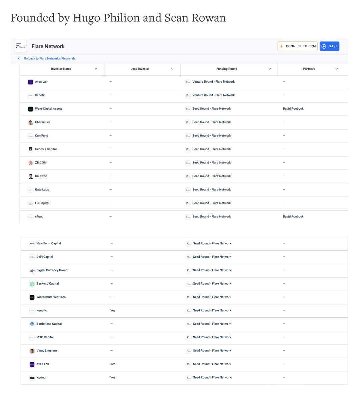Image resolution: width=354 pixels, height=400 pixels.
Task: Click Vinny Lingham avatar
Action: (x=32, y=351)
